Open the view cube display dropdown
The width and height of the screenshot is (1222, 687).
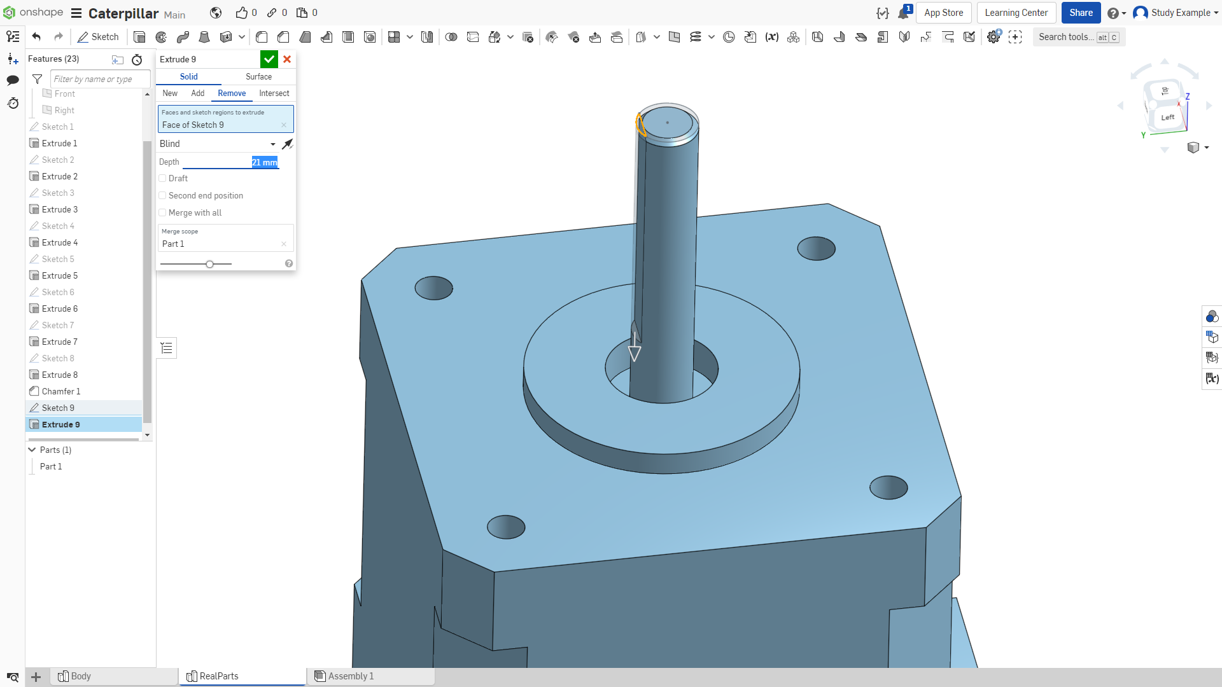click(1198, 148)
